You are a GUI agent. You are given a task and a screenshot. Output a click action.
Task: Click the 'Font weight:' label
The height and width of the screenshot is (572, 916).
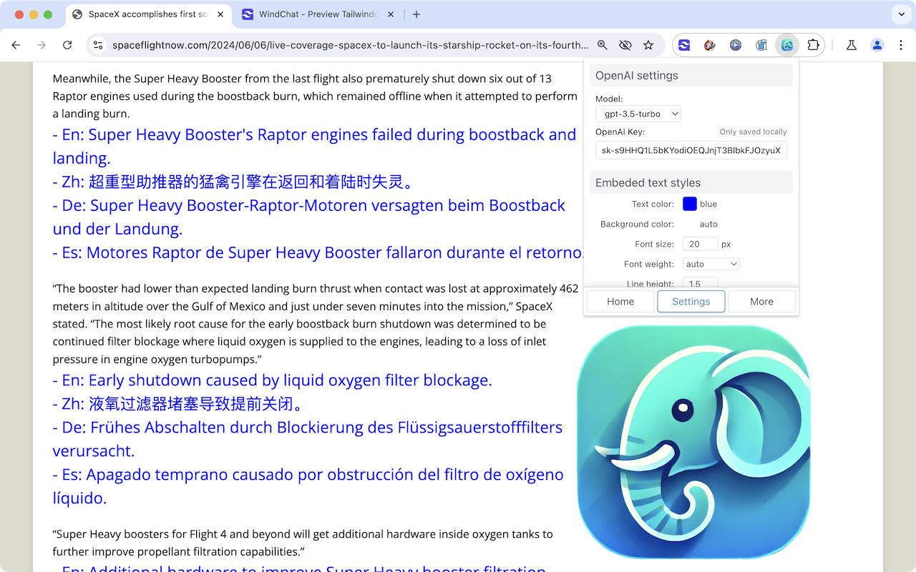[x=649, y=264]
